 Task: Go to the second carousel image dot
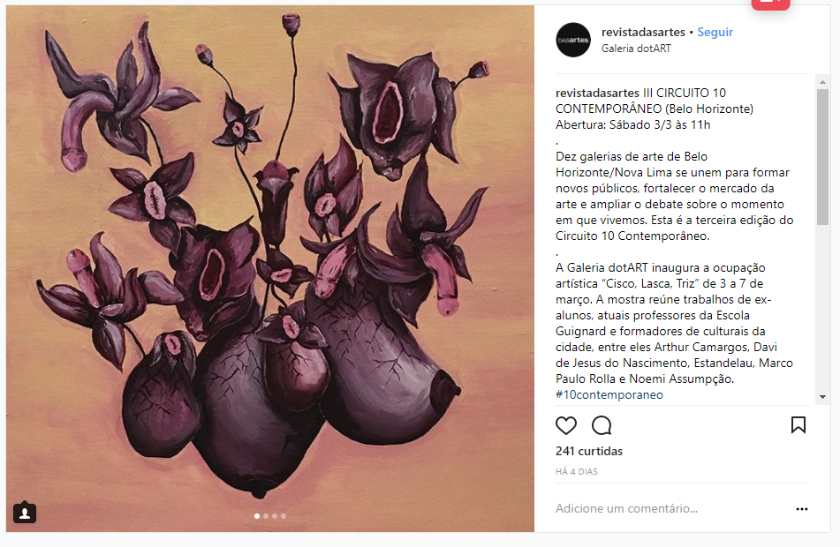point(266,516)
